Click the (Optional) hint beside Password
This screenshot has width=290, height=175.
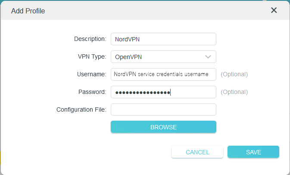tap(234, 92)
